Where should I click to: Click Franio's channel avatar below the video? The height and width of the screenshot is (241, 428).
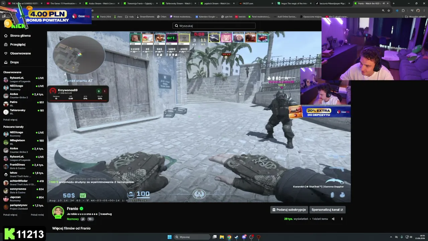click(x=58, y=212)
